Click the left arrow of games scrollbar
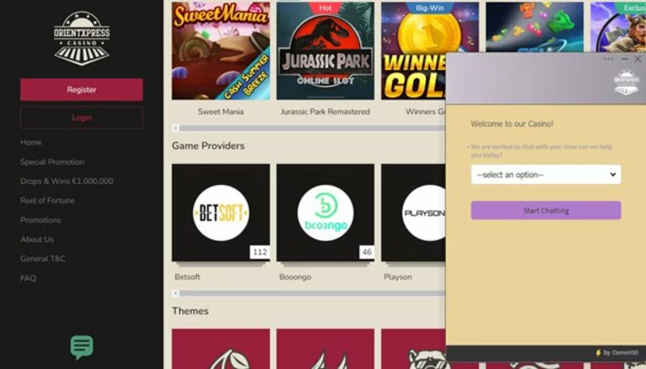Viewport: 646px width, 369px height. 175,128
